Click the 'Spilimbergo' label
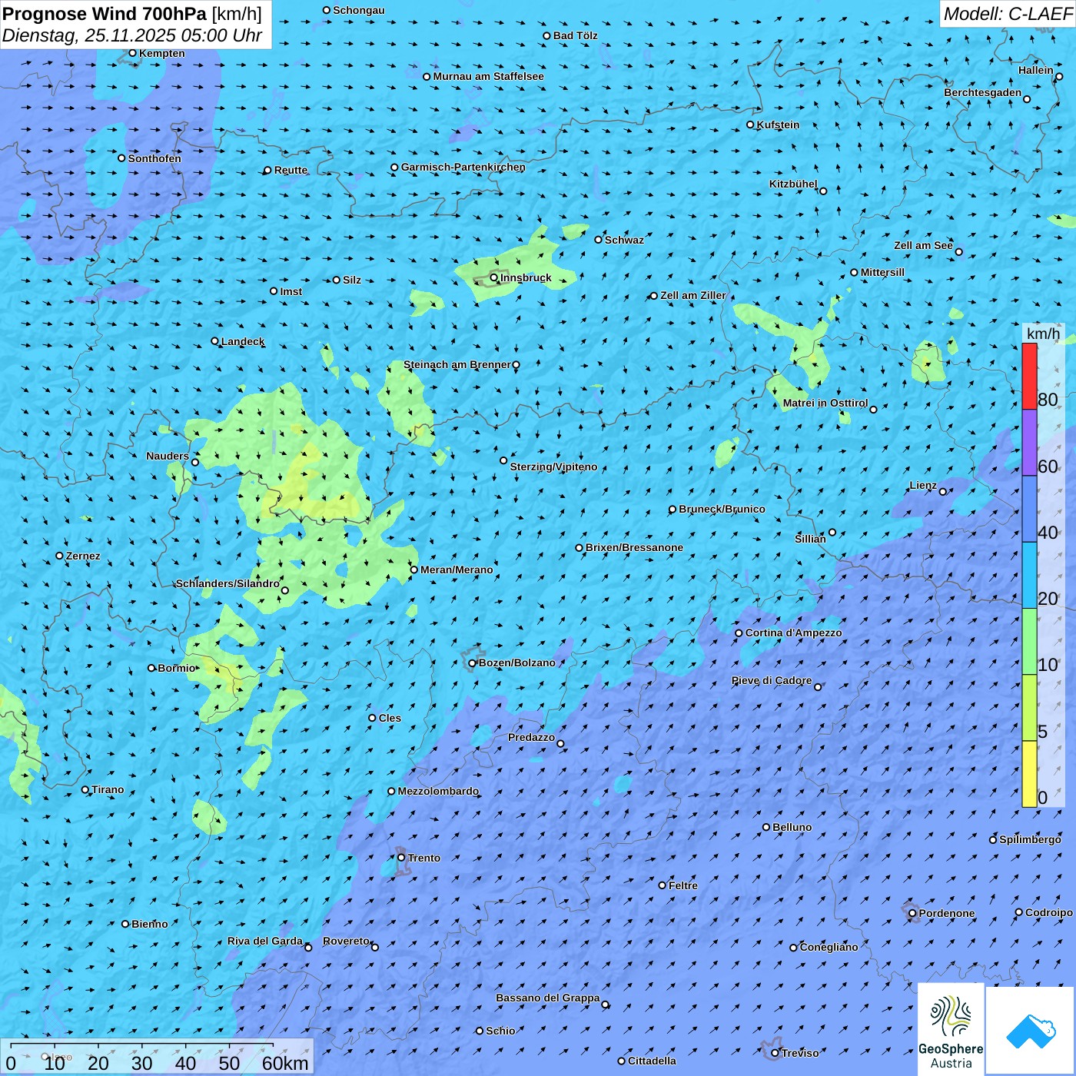Image resolution: width=1076 pixels, height=1076 pixels. pos(1030,839)
